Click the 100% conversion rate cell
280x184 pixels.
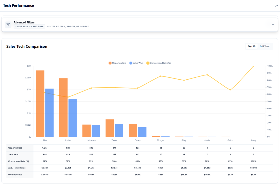(x=253, y=161)
